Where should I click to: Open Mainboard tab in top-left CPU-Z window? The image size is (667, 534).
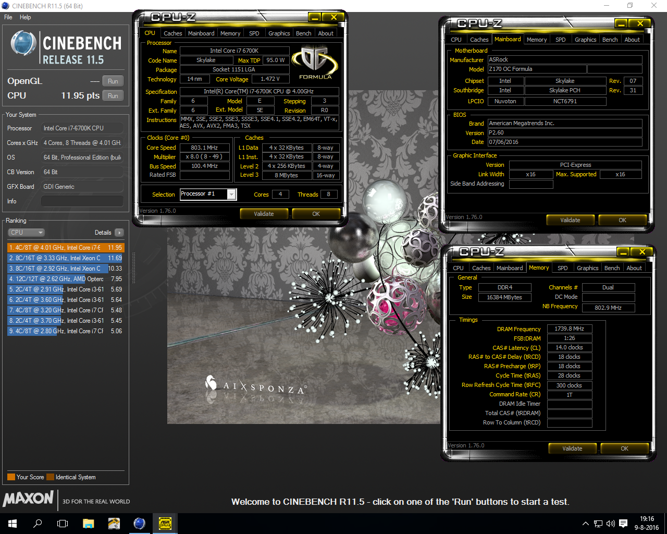click(201, 33)
